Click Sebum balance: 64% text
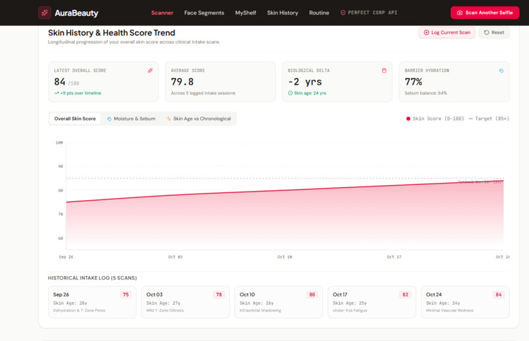The image size is (529, 341). [426, 93]
